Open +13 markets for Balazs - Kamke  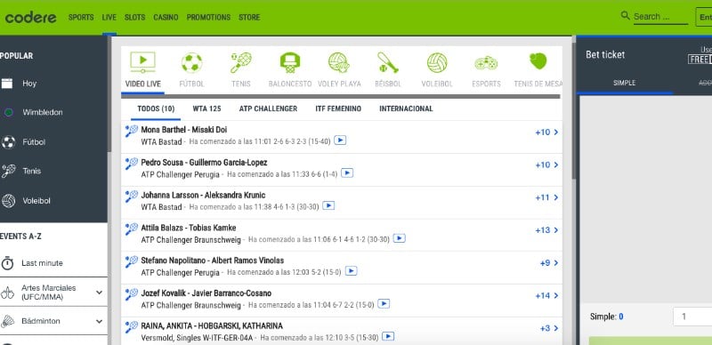[x=546, y=230]
